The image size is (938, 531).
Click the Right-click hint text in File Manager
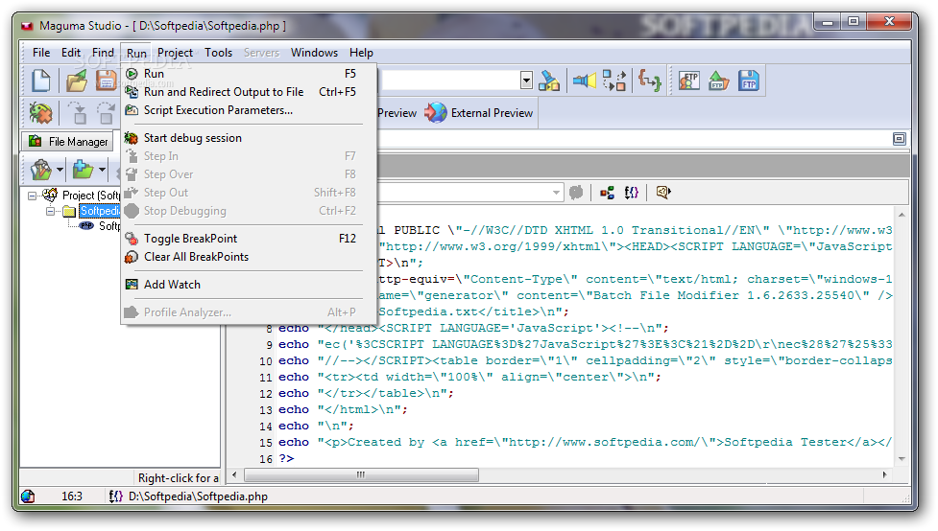(179, 478)
